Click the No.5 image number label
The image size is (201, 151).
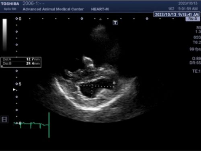(x=193, y=19)
